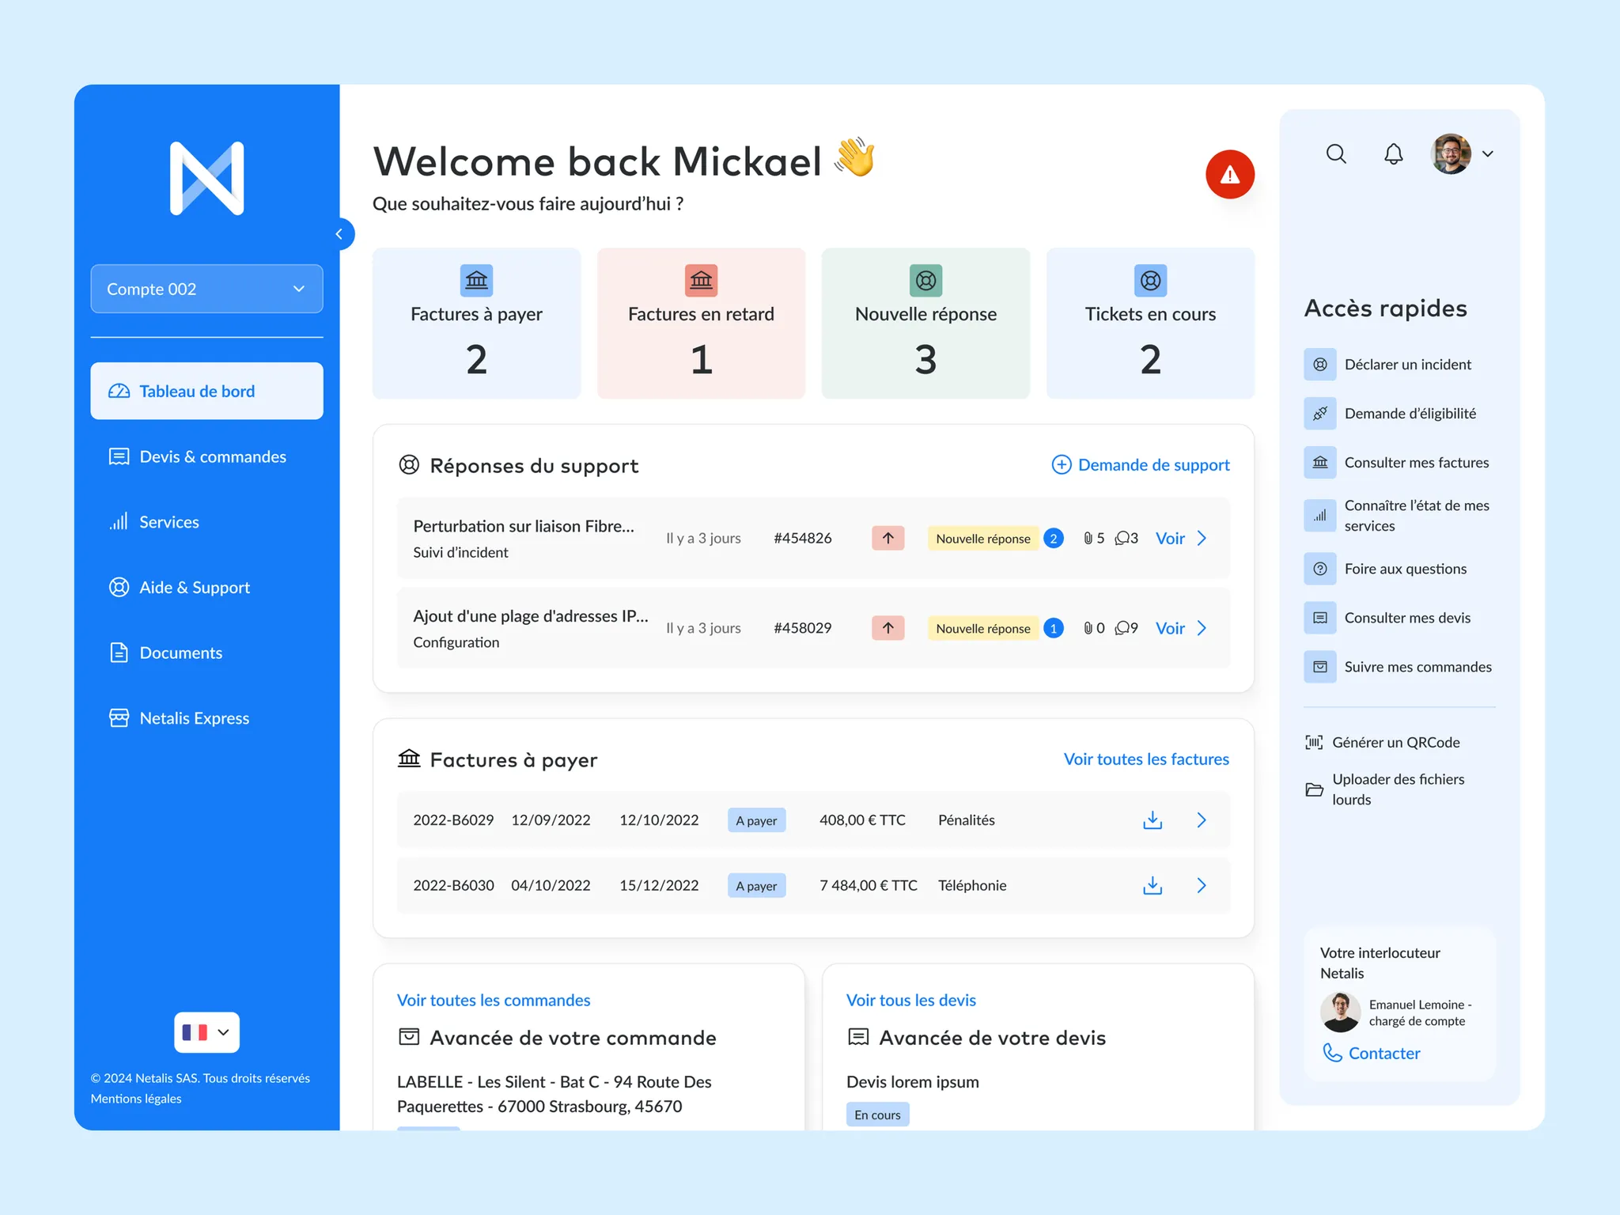Viewport: 1620px width, 1215px height.
Task: Click the Factures à payer summary card
Action: click(476, 323)
